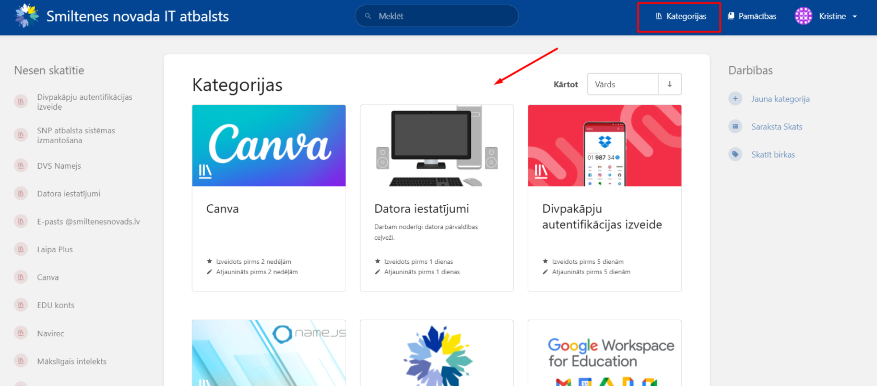This screenshot has width=877, height=386.
Task: Open SNP atbalsta sistēmas izmantošana sidebar link
Action: [x=76, y=135]
